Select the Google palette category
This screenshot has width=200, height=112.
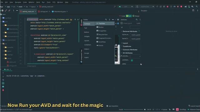[x=89, y=53]
